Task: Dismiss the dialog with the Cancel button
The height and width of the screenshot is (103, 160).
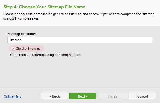Action: [x=142, y=96]
